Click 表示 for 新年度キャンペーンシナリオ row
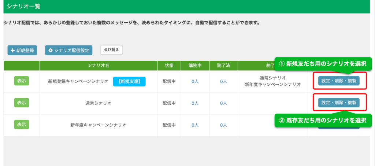This screenshot has width=375, height=166. pos(22,125)
